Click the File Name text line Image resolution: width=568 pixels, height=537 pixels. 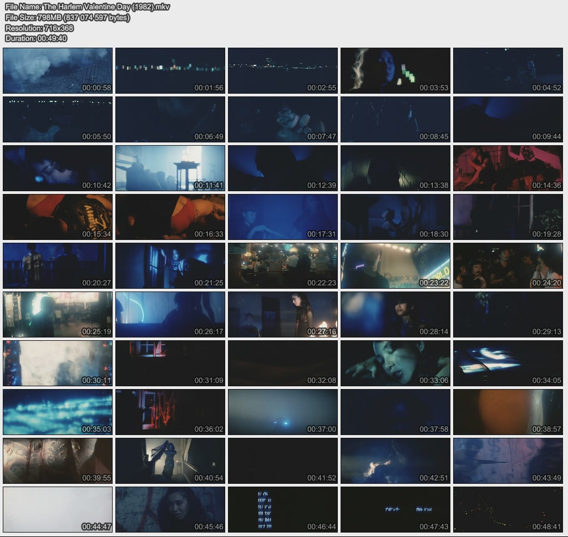click(x=87, y=7)
